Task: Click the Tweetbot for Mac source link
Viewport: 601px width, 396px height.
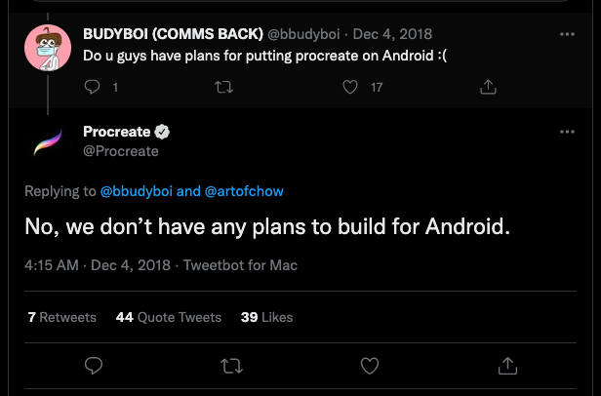Action: [x=240, y=265]
